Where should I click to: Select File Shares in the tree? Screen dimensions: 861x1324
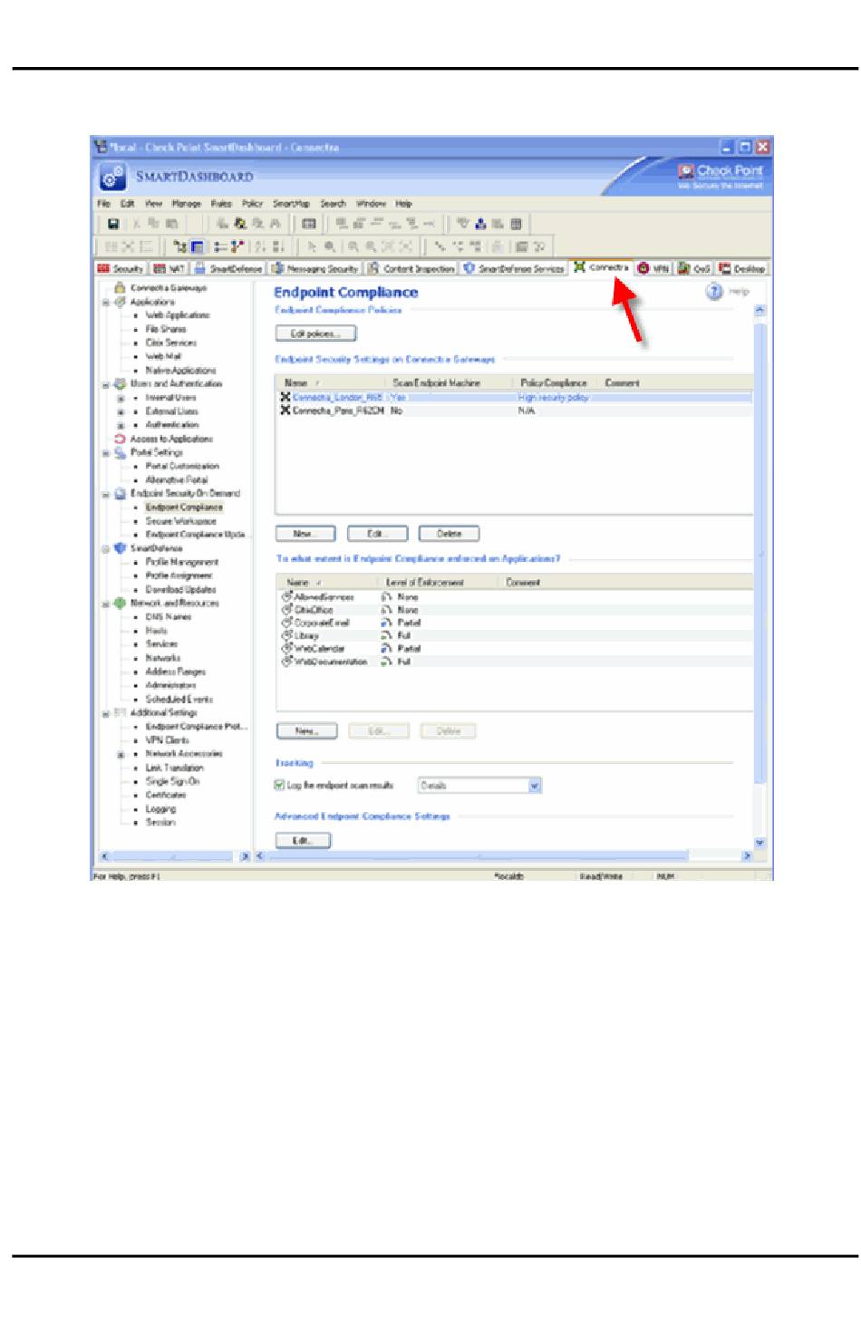(165, 329)
